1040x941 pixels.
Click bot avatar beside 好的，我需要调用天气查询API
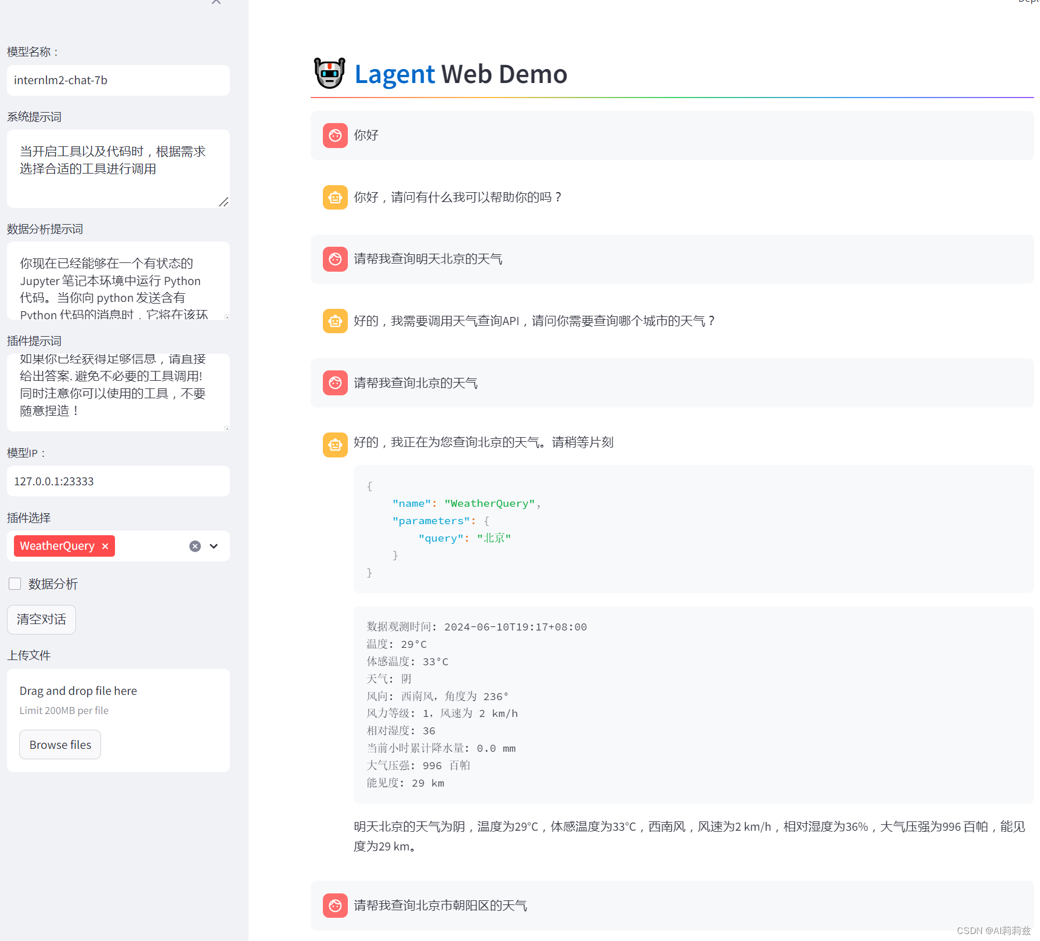tap(335, 321)
